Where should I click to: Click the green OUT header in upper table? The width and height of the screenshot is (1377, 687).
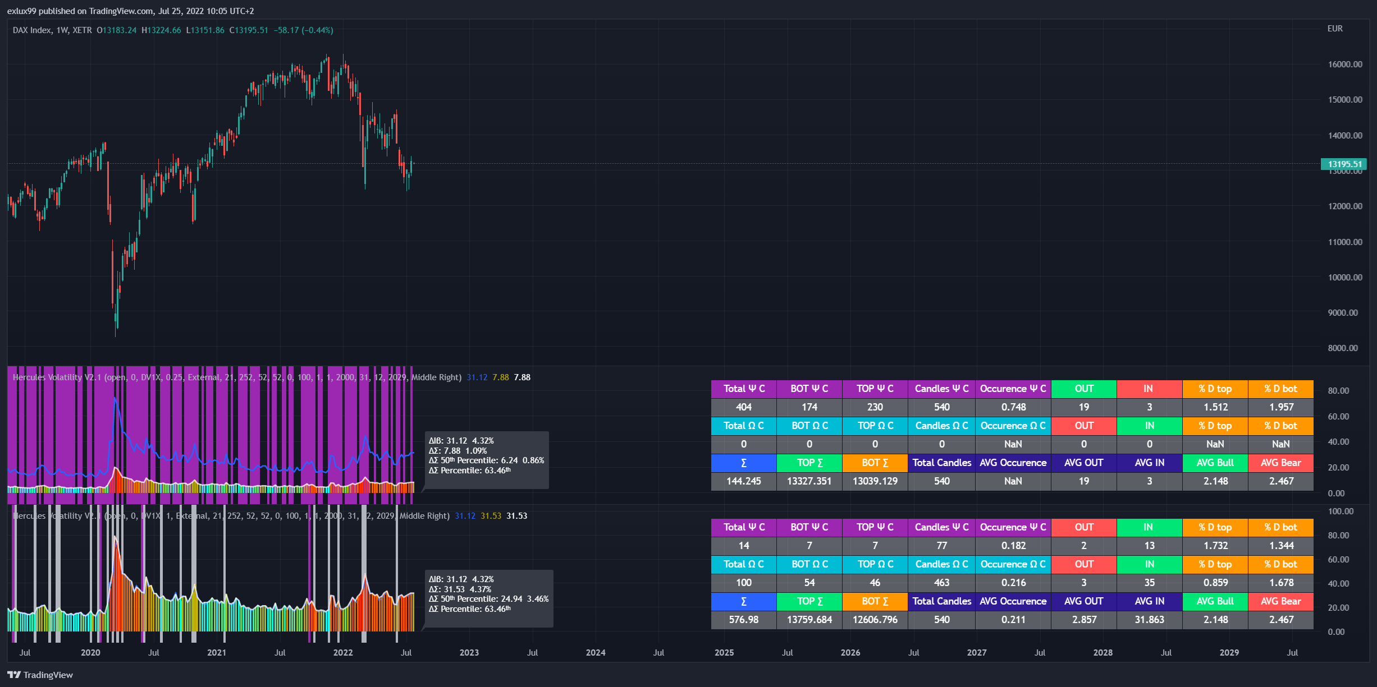pos(1083,389)
